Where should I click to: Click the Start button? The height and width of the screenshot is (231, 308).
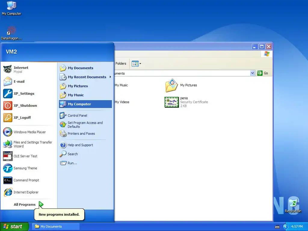[14, 226]
